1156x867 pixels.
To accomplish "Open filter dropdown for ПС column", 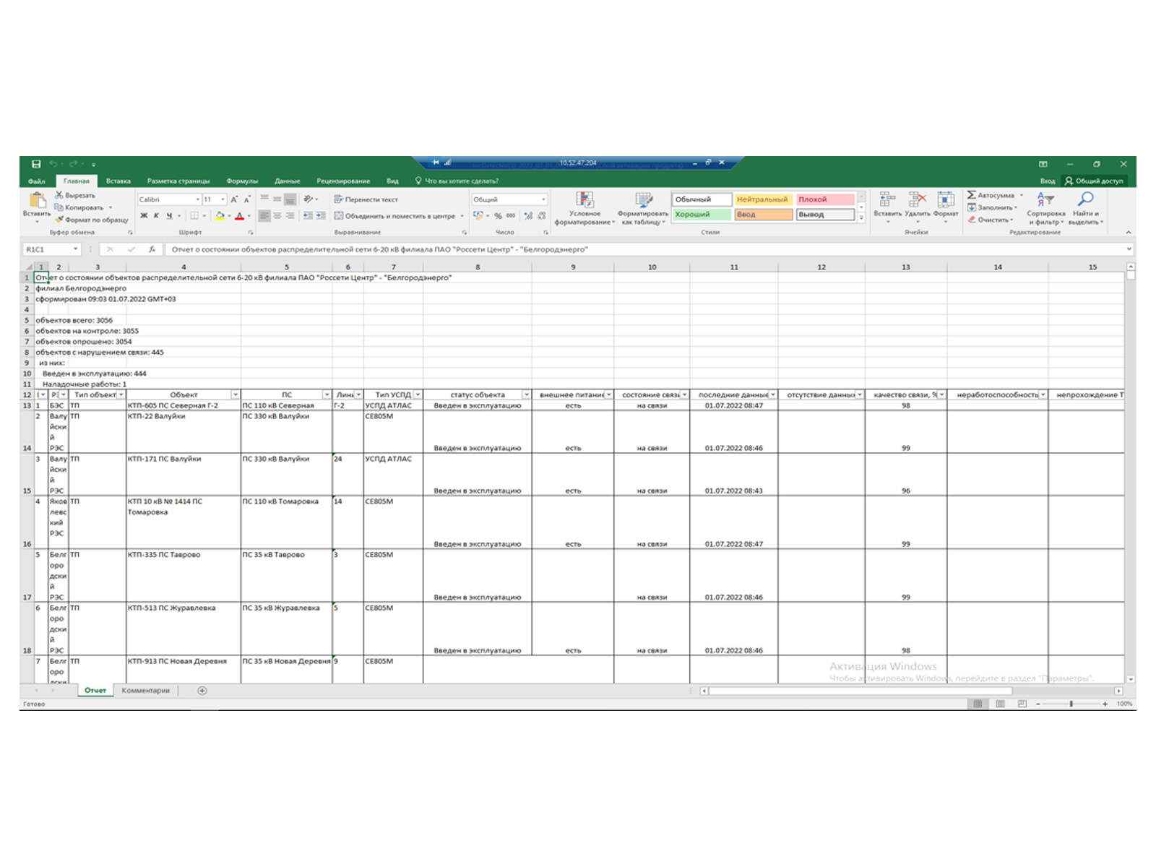I will [327, 395].
